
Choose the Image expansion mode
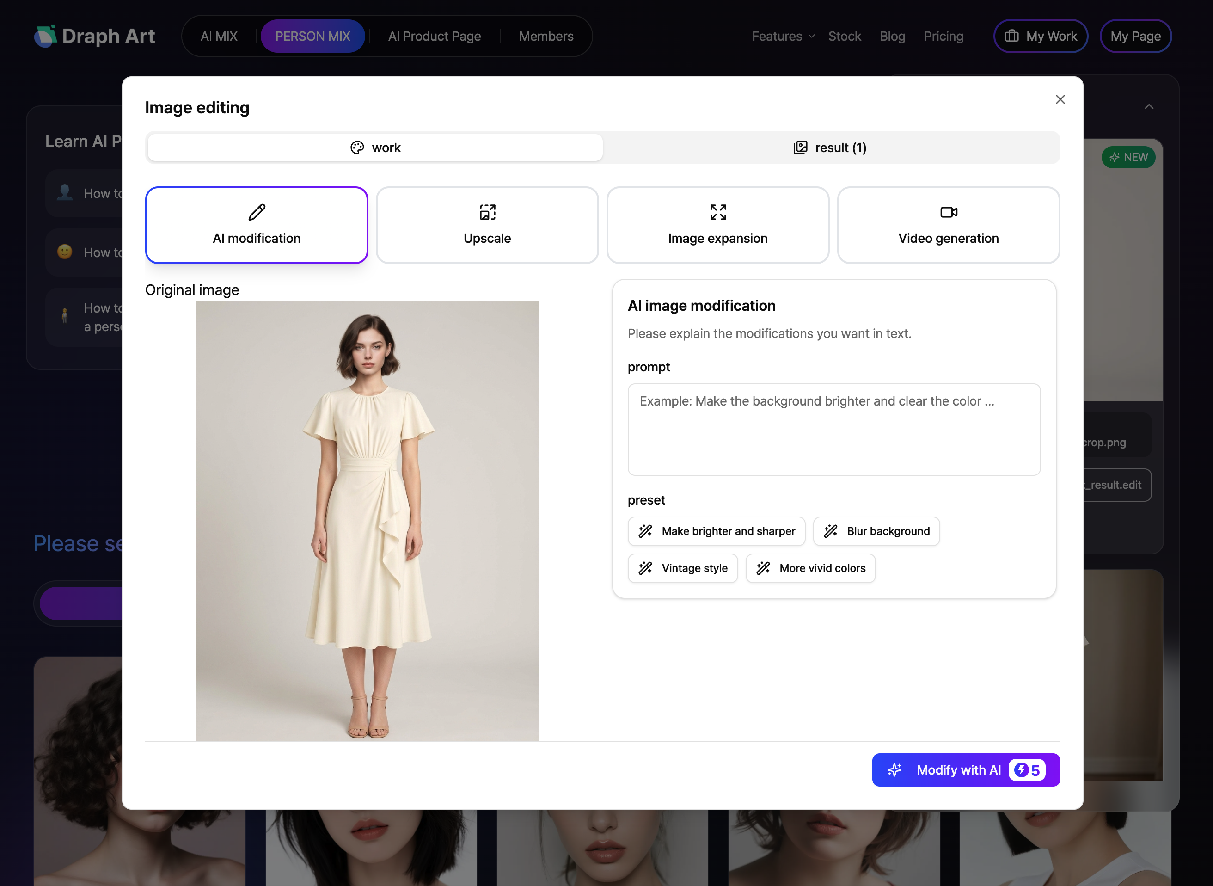718,225
